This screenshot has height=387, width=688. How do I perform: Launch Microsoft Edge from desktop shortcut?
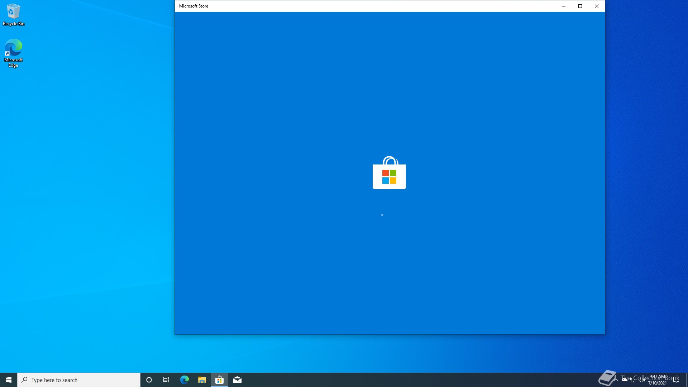[14, 53]
